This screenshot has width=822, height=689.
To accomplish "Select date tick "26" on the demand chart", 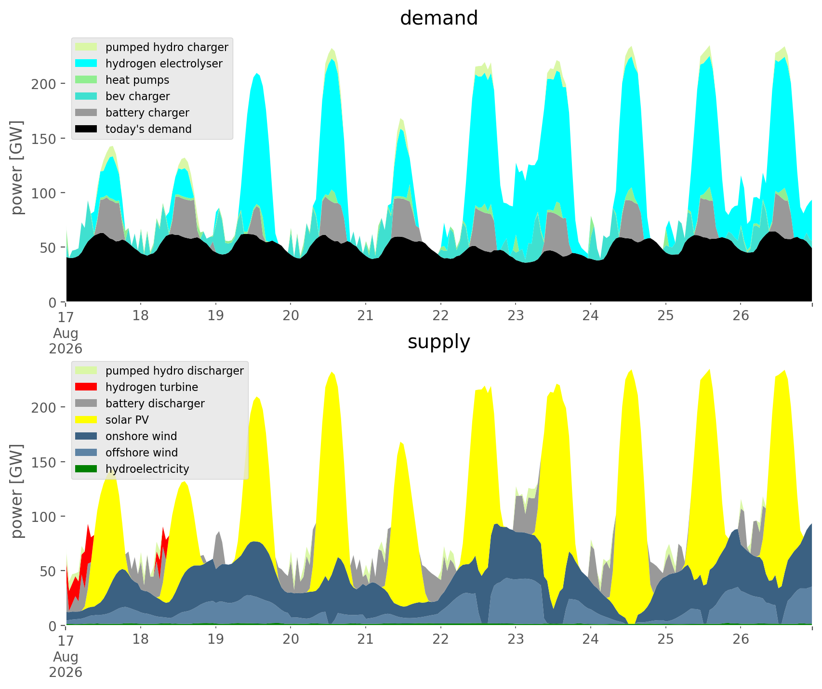I will [x=741, y=316].
